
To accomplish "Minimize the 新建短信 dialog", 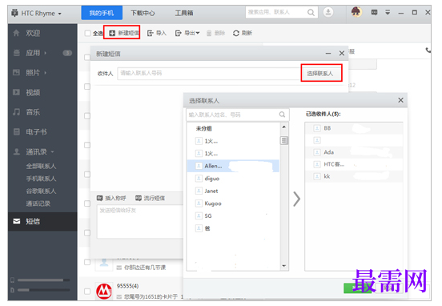I will click(x=328, y=54).
